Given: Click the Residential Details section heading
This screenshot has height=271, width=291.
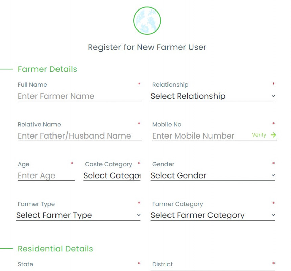Looking at the screenshot, I should [55, 249].
